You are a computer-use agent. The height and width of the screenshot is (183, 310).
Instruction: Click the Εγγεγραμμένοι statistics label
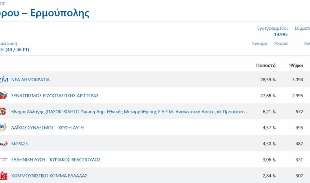272,28
